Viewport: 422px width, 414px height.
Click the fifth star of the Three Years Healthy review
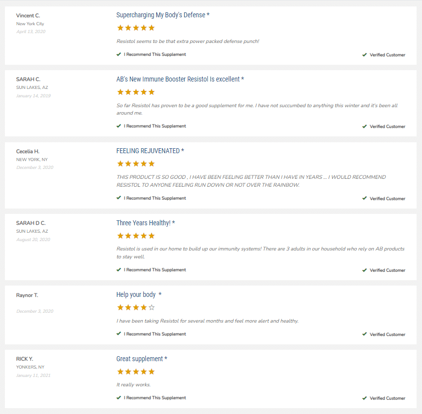(x=152, y=236)
